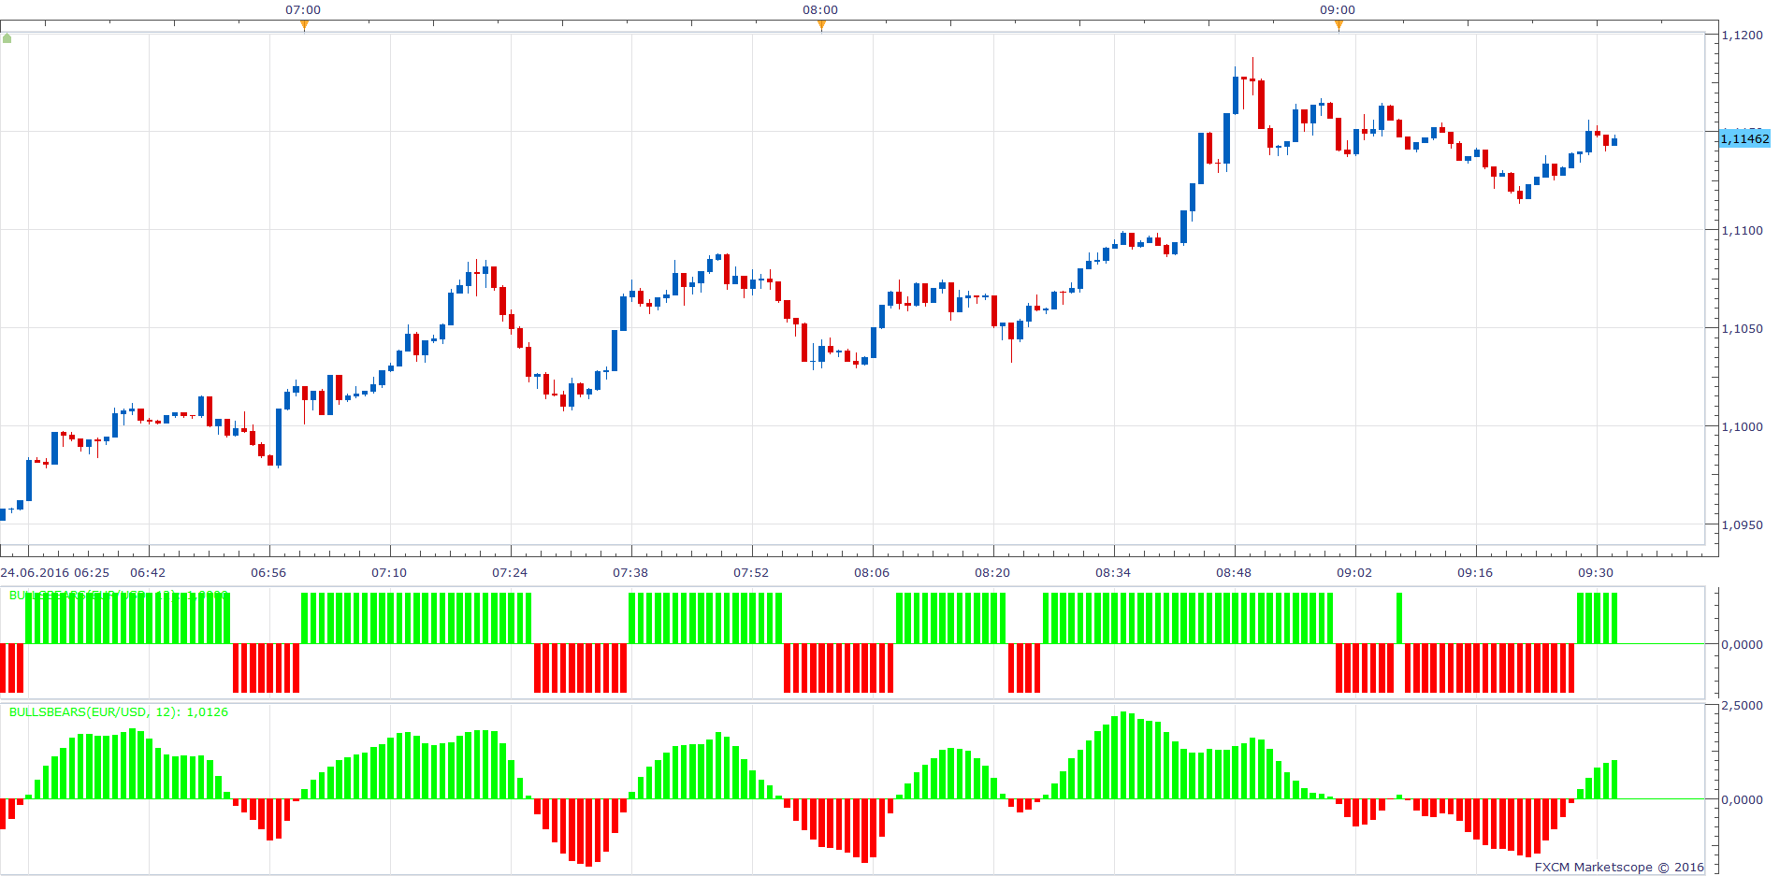Click the 09:00 label in top time ruler
This screenshot has width=1780, height=876.
point(1338,9)
